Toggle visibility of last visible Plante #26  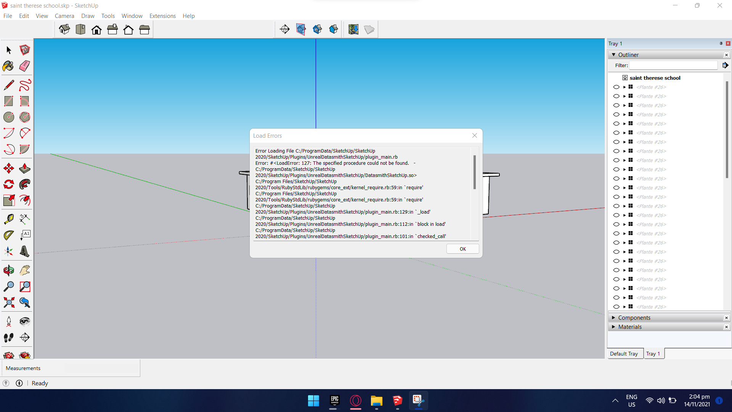click(616, 307)
